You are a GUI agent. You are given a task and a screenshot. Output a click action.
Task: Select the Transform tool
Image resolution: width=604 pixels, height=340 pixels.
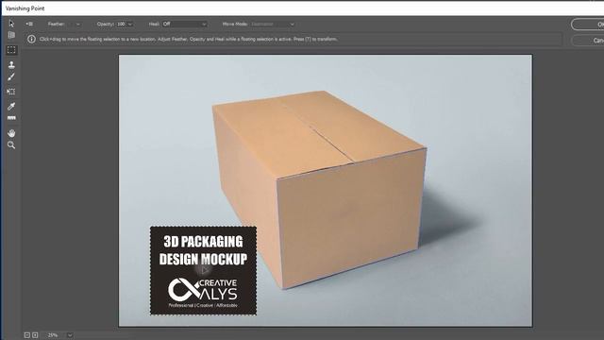click(x=11, y=92)
